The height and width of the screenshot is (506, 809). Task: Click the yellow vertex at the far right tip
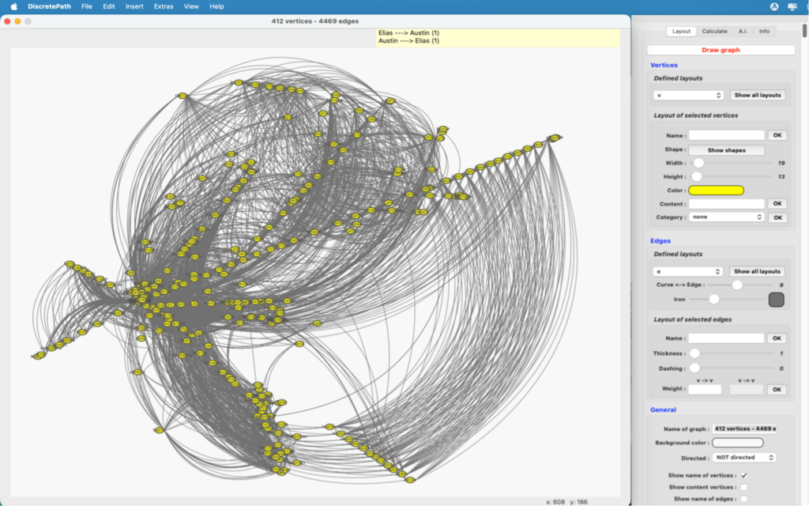(x=555, y=138)
